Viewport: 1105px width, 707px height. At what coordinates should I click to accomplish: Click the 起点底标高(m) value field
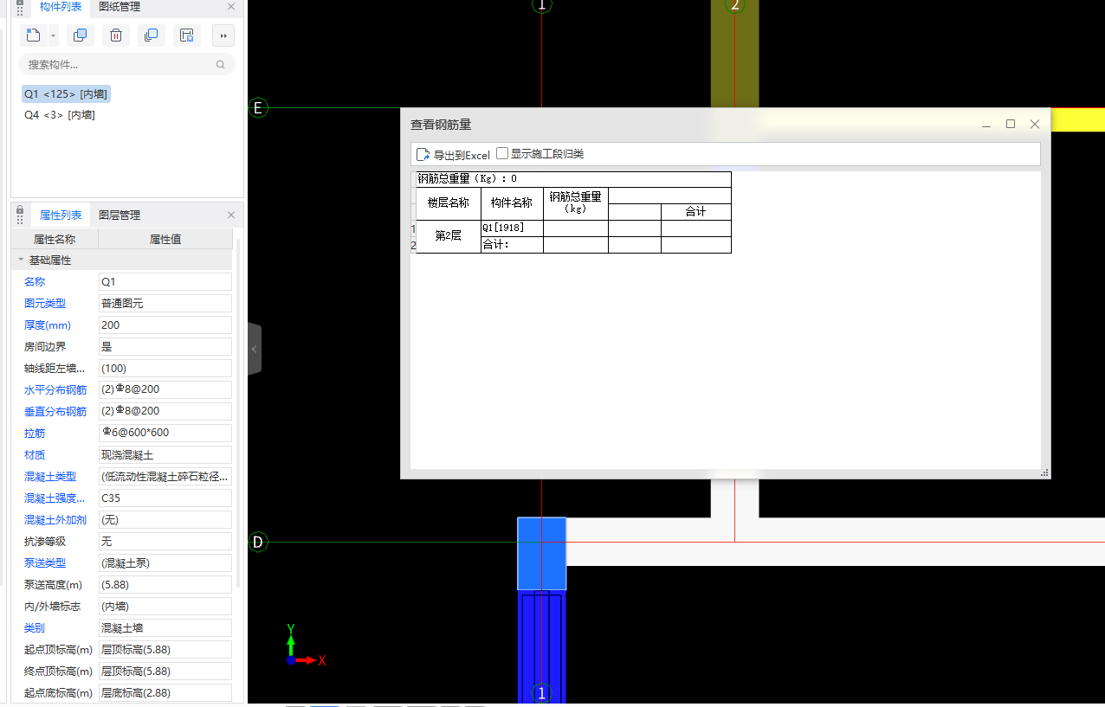(x=165, y=692)
